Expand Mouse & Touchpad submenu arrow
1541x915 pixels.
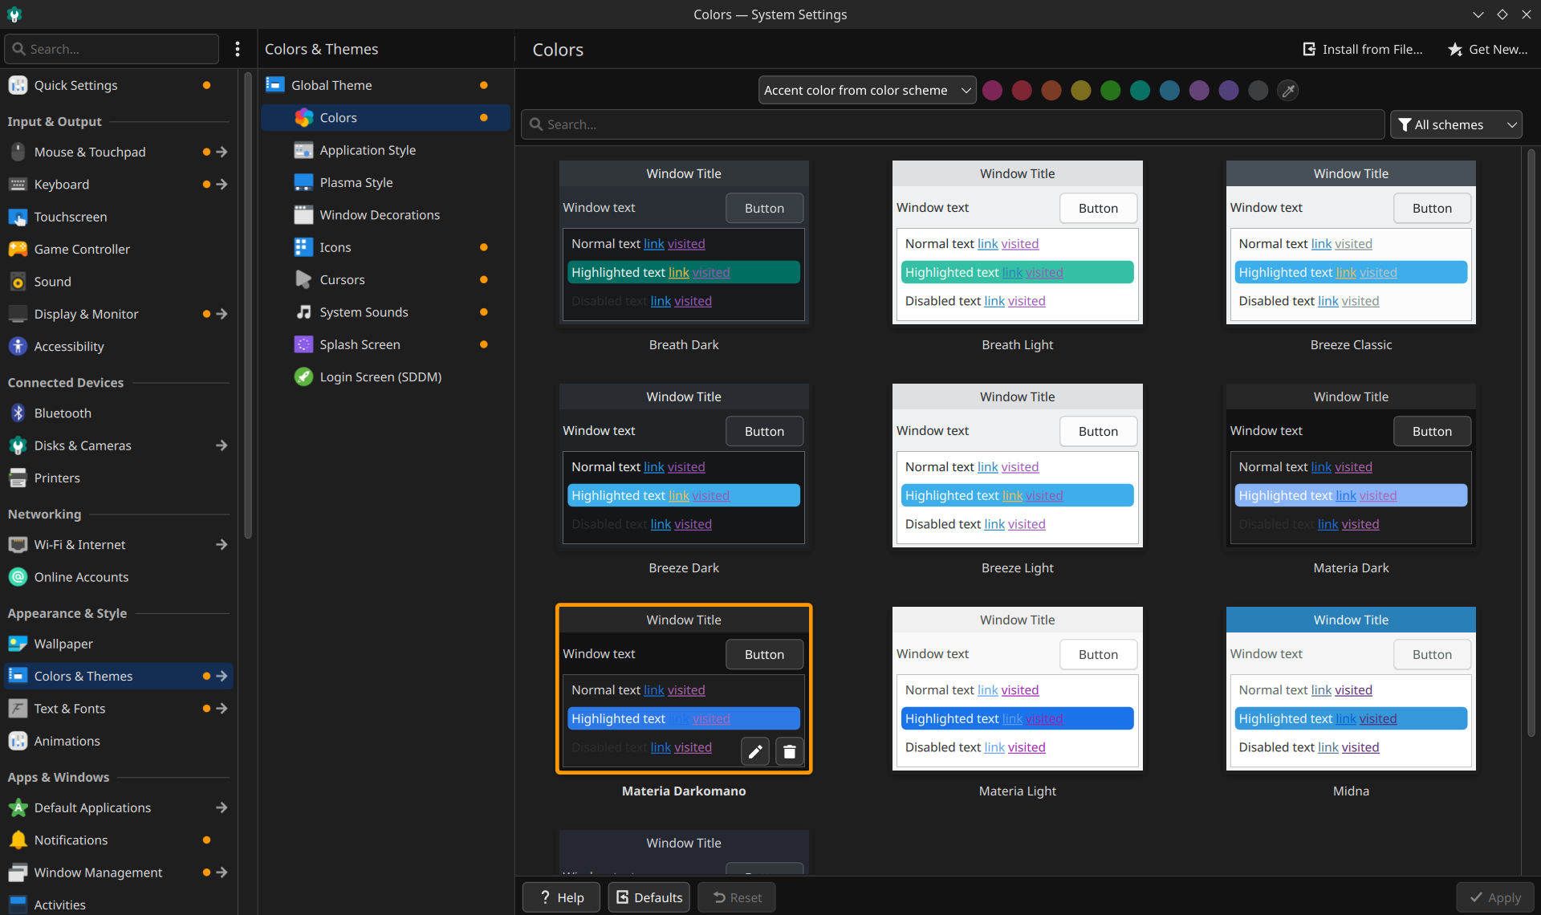(222, 152)
